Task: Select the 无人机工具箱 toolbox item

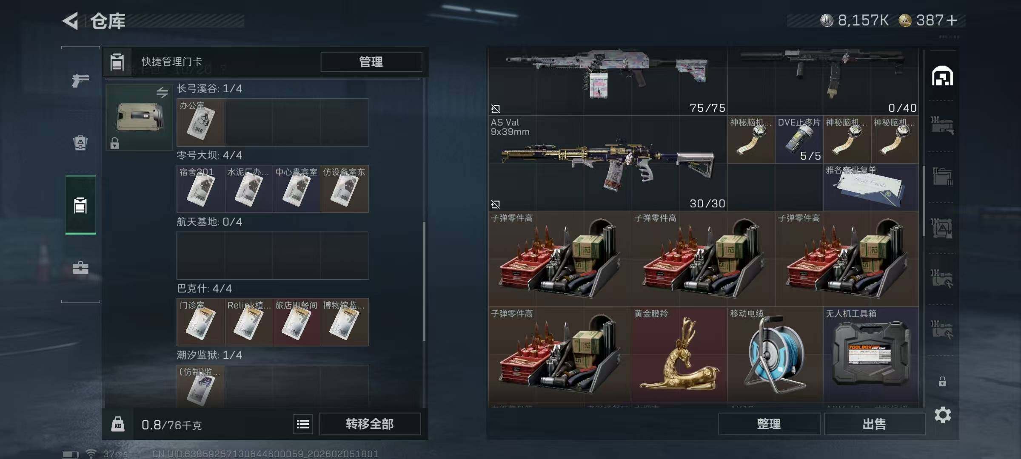Action: [x=871, y=354]
